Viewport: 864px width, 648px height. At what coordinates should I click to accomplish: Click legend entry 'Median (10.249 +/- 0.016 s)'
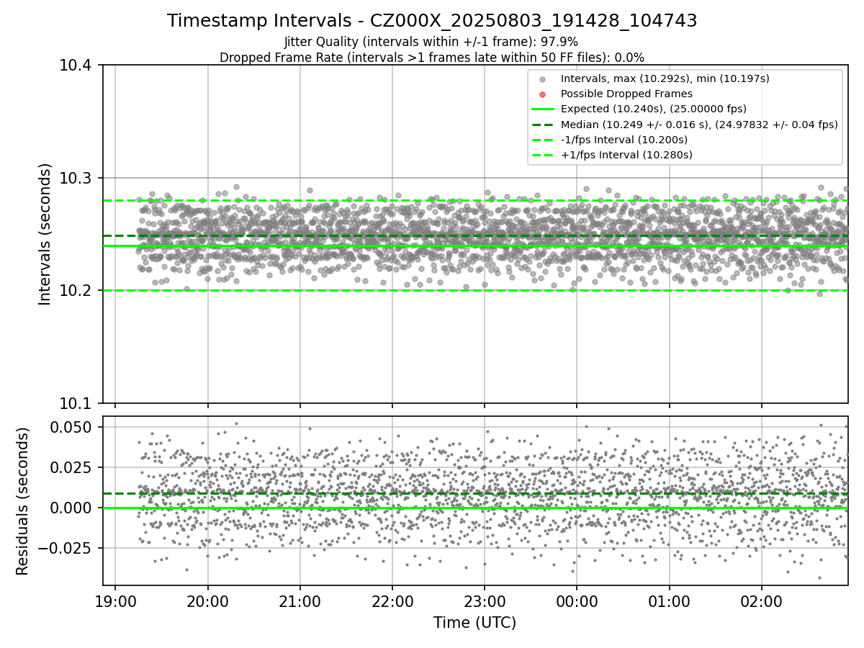(x=699, y=125)
